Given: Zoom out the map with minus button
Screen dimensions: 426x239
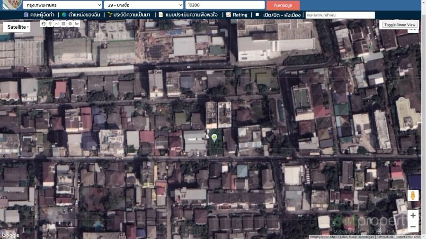Looking at the screenshot, I should tap(413, 227).
